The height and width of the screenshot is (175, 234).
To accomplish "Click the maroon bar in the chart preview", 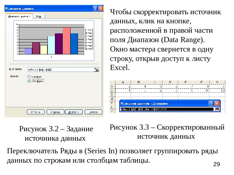I will coord(36,48).
